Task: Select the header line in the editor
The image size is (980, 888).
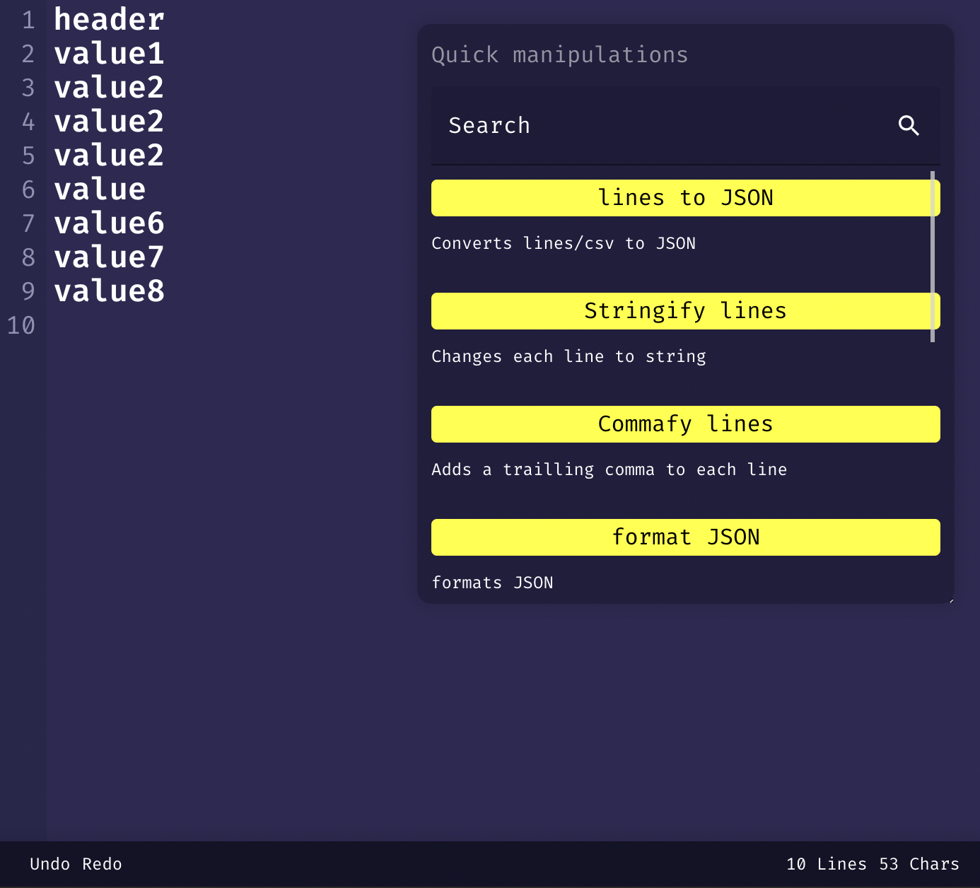Action: (x=108, y=19)
